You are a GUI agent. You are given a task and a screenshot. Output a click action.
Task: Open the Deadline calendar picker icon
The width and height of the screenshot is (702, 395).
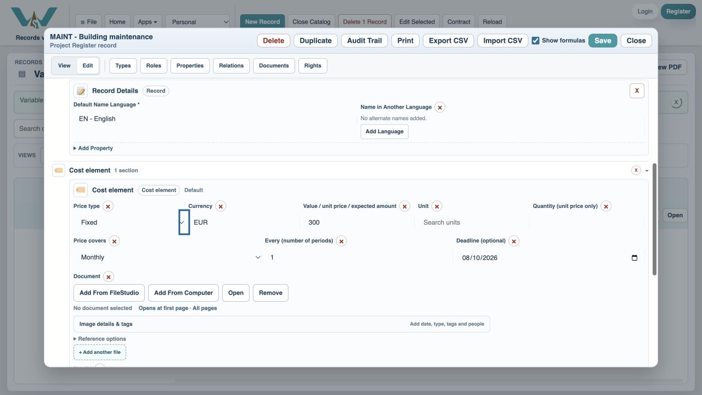635,258
